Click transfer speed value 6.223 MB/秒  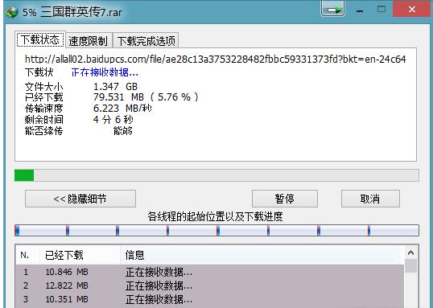(x=122, y=109)
